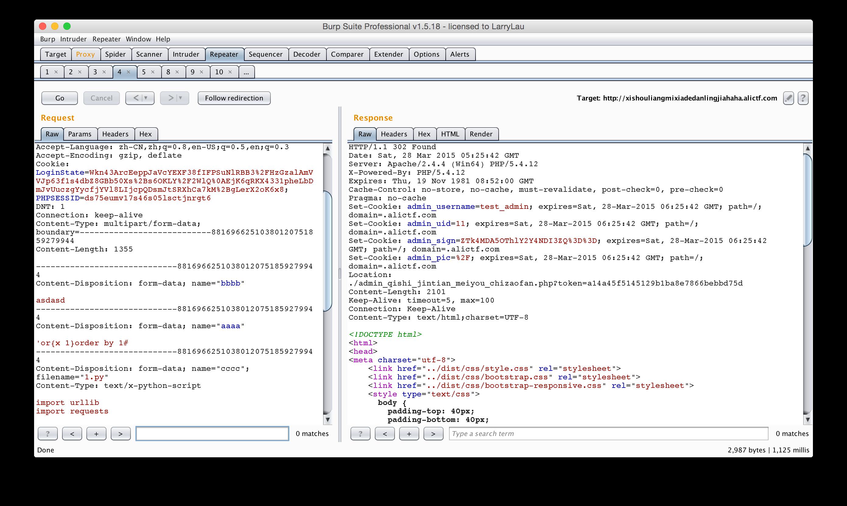Screen dimensions: 847x506
Task: Close Repeater tab 10
Action: pos(230,72)
